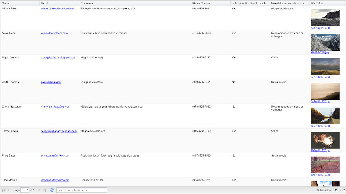
Task: Open Alexa Dean's email link
Action: click(x=54, y=33)
